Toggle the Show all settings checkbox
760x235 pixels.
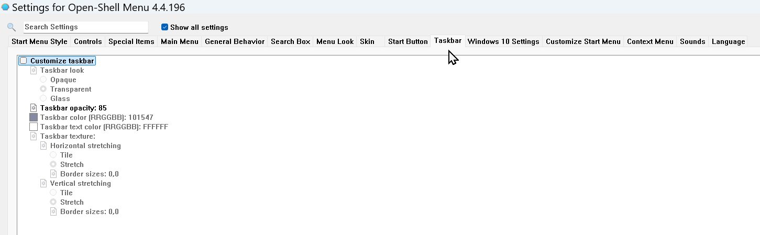164,27
